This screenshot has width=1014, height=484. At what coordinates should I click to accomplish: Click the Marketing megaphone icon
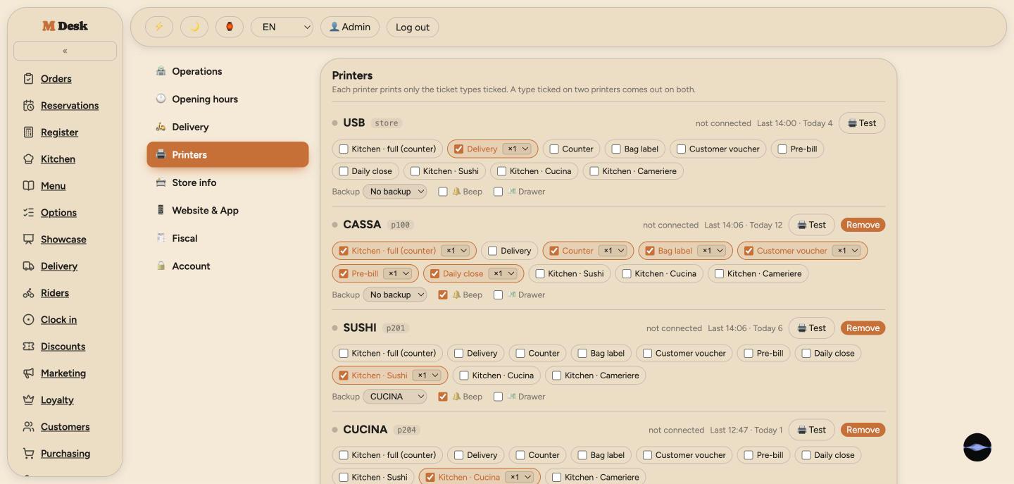click(x=28, y=373)
